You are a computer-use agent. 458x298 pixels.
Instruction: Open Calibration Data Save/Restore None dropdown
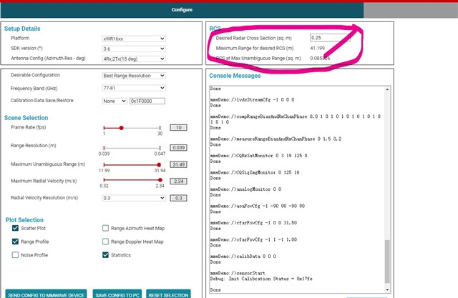click(114, 101)
